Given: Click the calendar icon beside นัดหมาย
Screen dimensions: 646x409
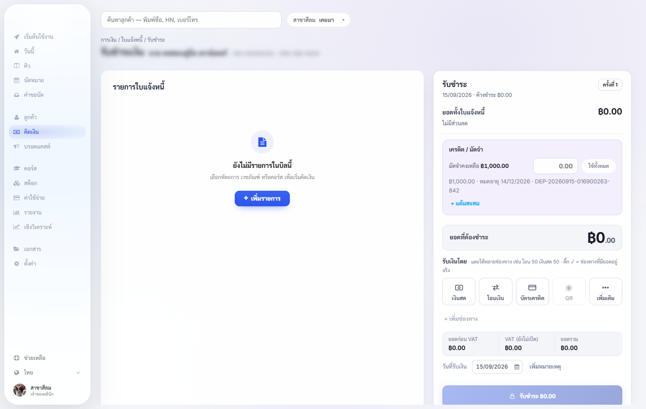Looking at the screenshot, I should pos(16,81).
